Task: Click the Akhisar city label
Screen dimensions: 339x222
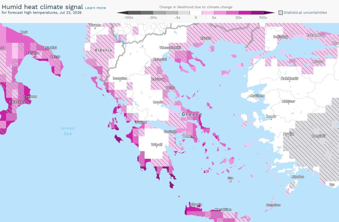Action: [x=289, y=101]
